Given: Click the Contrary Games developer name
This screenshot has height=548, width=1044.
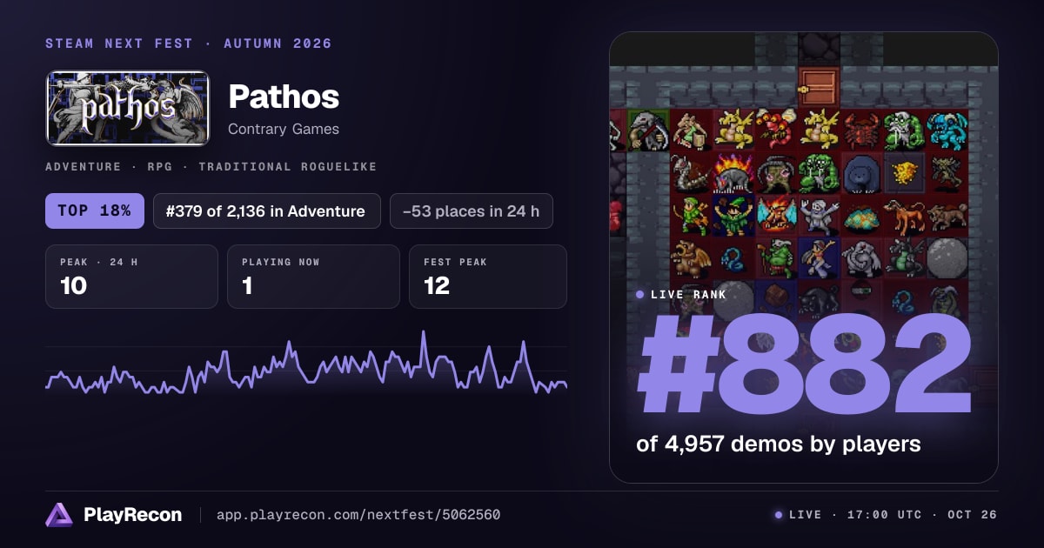Looking at the screenshot, I should point(284,129).
